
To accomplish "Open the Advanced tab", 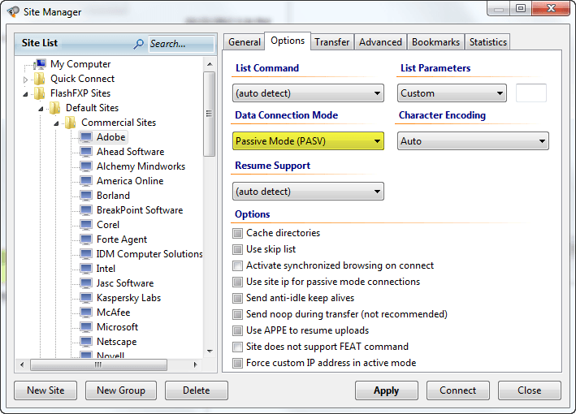I will click(x=380, y=42).
